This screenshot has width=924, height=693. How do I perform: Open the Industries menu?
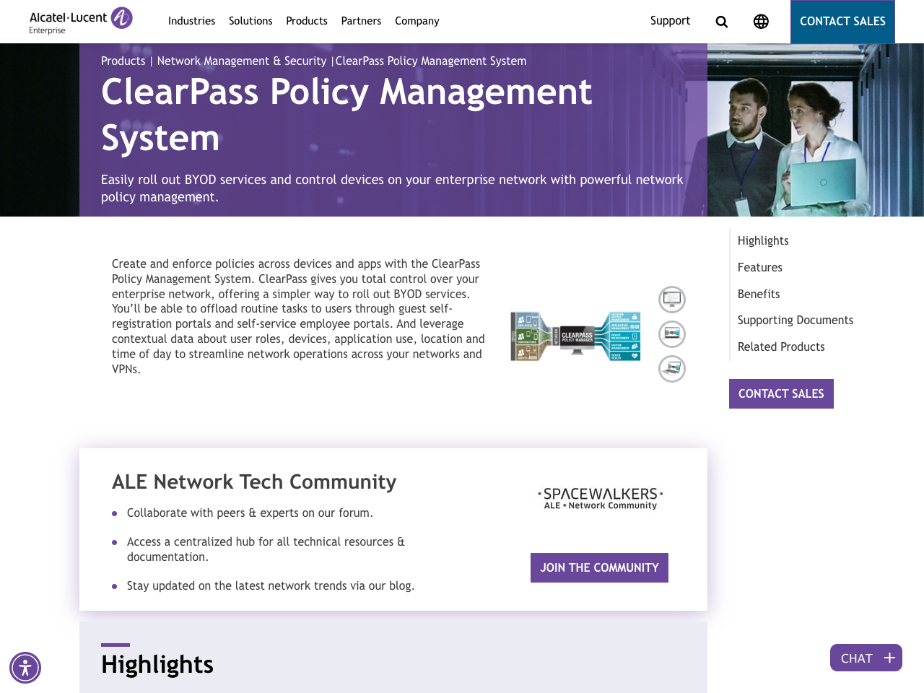point(191,21)
